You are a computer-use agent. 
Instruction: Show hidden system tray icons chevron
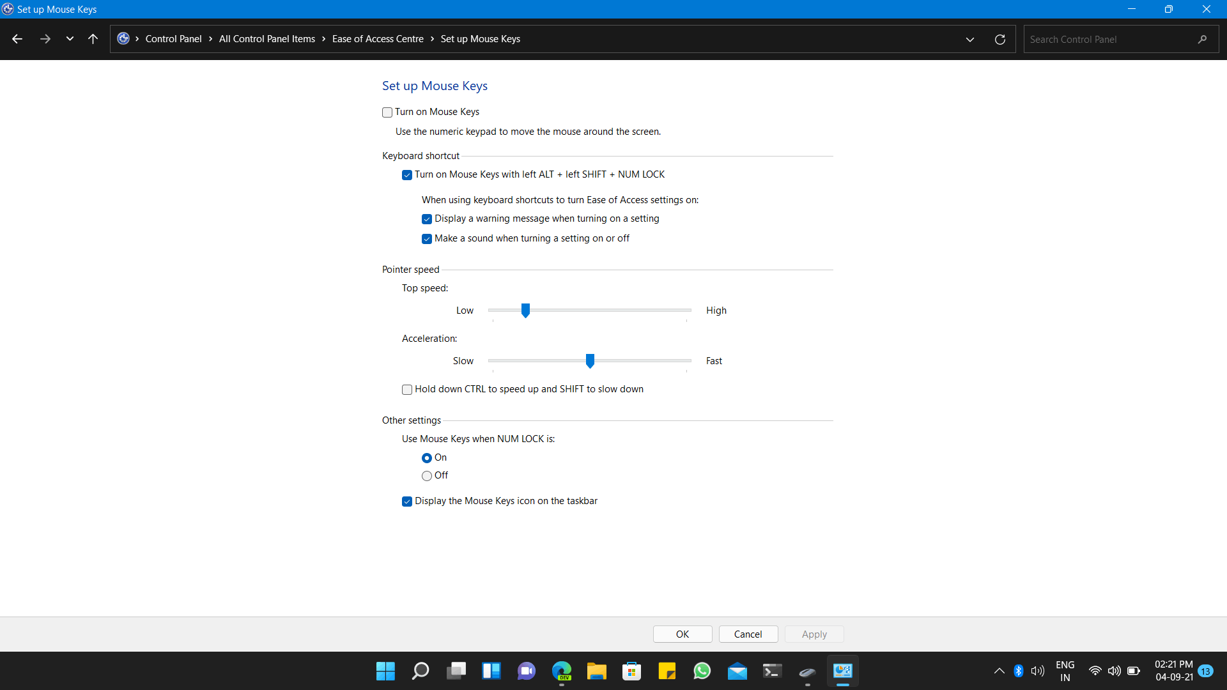pos(999,671)
